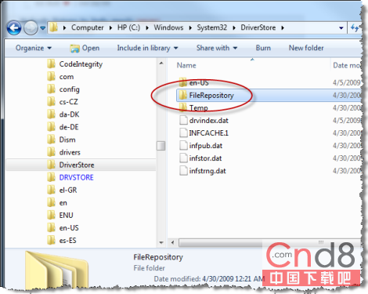Click the New folder button

[x=306, y=48]
